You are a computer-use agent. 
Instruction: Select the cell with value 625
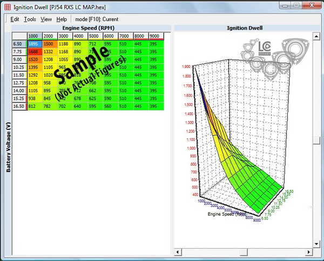click(x=96, y=99)
